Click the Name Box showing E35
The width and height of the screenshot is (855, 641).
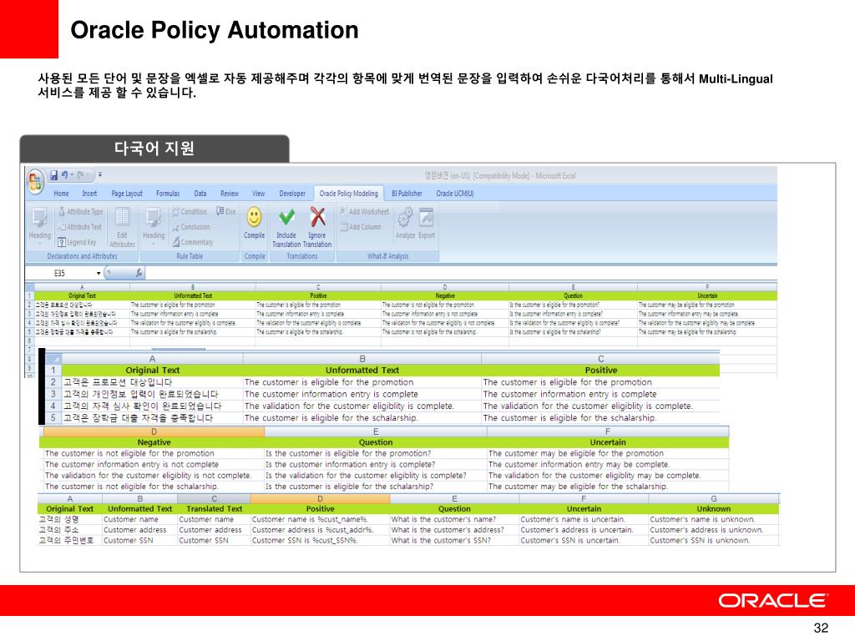coord(60,273)
